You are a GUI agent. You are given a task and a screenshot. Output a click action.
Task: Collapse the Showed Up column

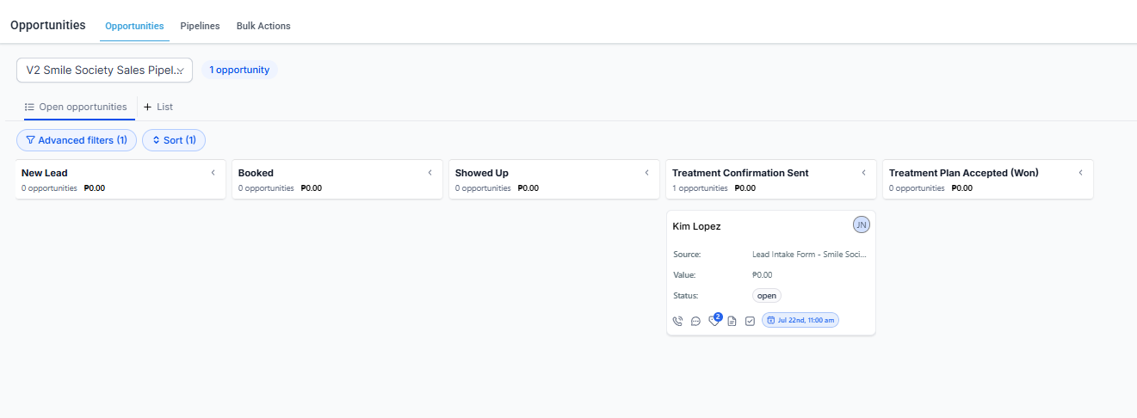(x=646, y=173)
